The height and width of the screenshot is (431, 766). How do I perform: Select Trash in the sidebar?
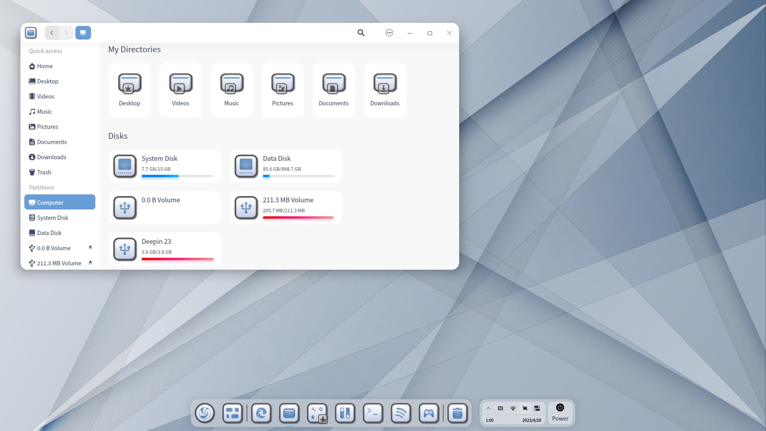pyautogui.click(x=44, y=172)
